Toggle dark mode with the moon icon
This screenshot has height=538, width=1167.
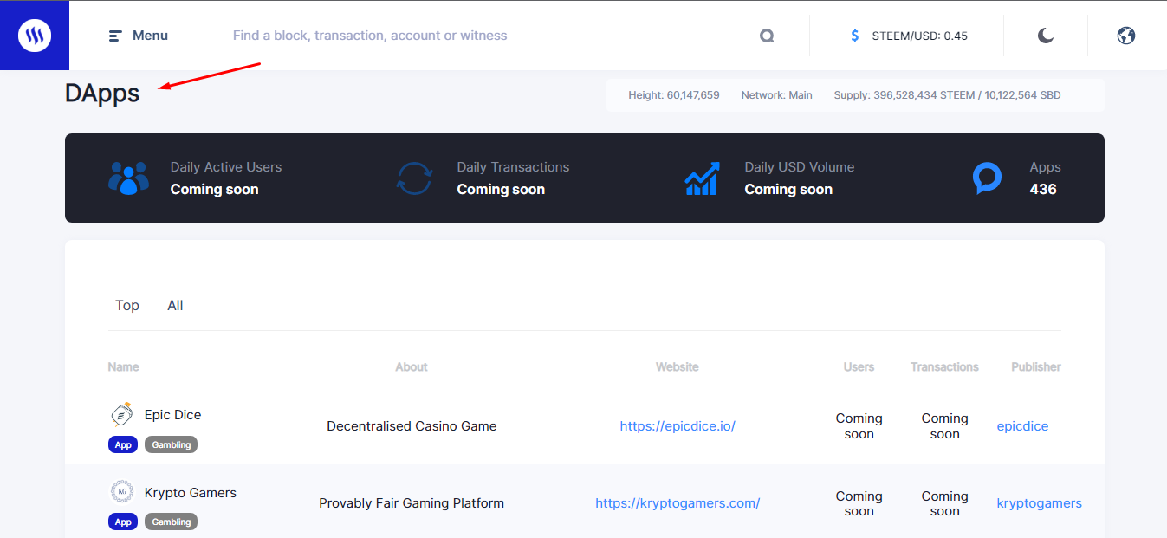1046,36
